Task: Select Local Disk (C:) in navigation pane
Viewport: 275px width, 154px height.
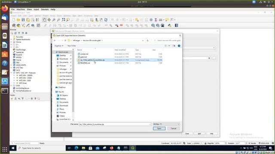Action: pyautogui.click(x=65, y=119)
